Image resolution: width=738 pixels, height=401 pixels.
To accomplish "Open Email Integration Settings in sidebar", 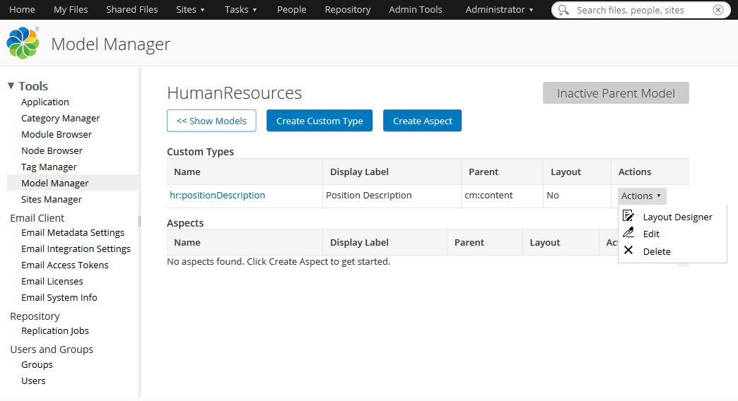I will click(x=76, y=249).
